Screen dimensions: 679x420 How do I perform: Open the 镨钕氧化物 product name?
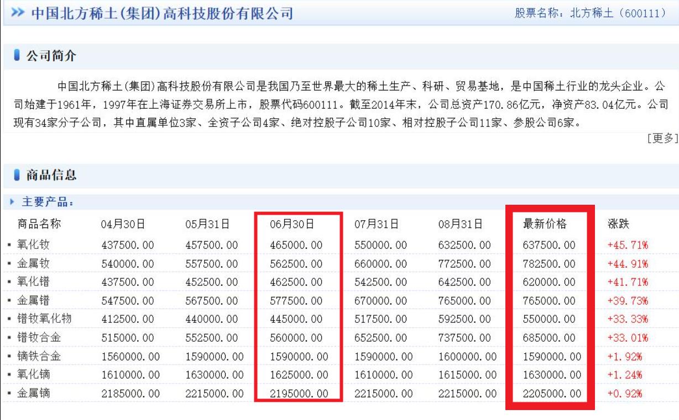(x=44, y=319)
